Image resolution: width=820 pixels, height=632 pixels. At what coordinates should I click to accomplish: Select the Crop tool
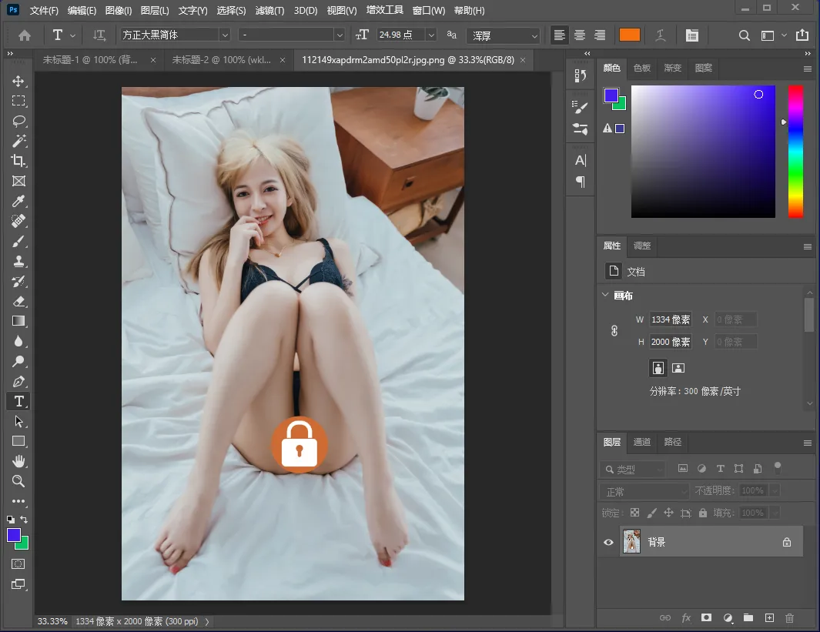[x=18, y=161]
